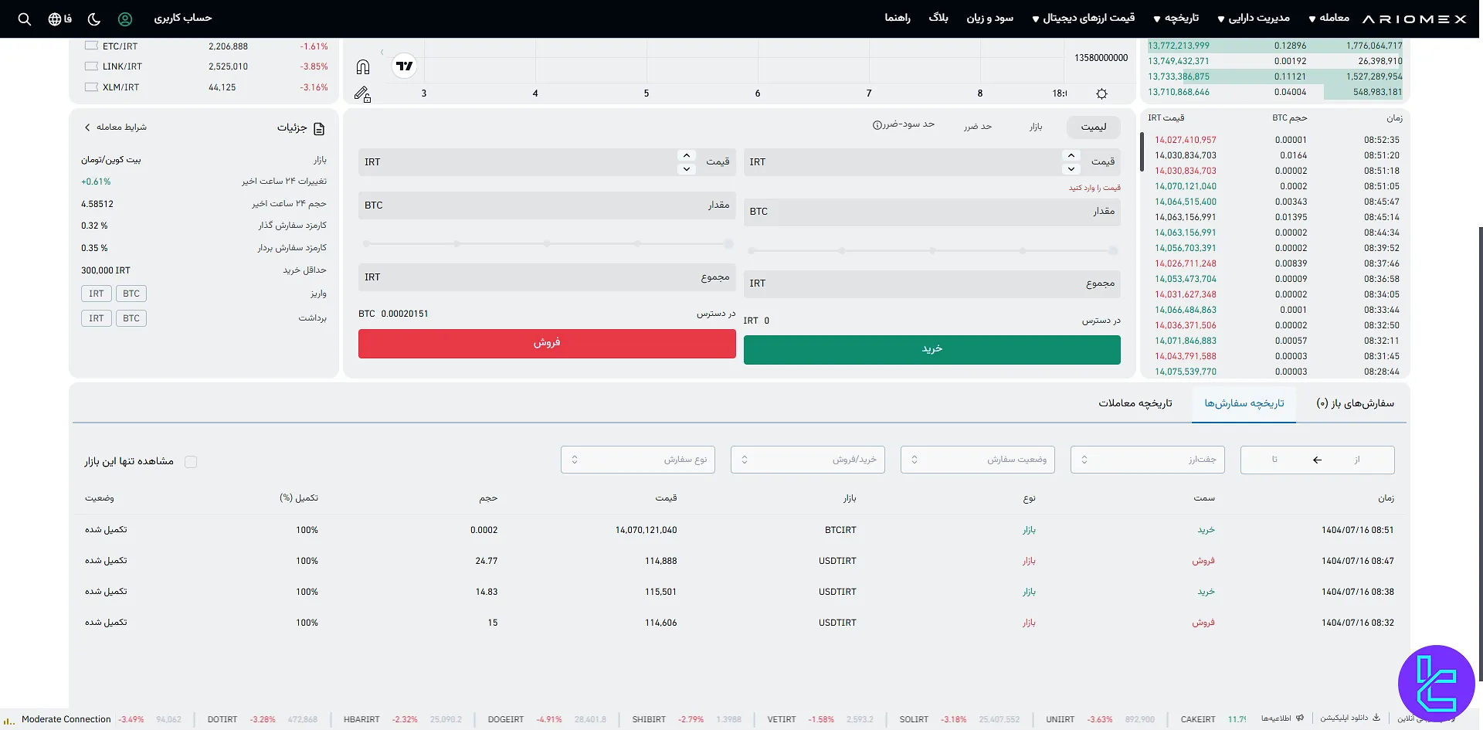Open the buy/sell filter dropdown
Screen dimensions: 1483x730
click(x=807, y=460)
